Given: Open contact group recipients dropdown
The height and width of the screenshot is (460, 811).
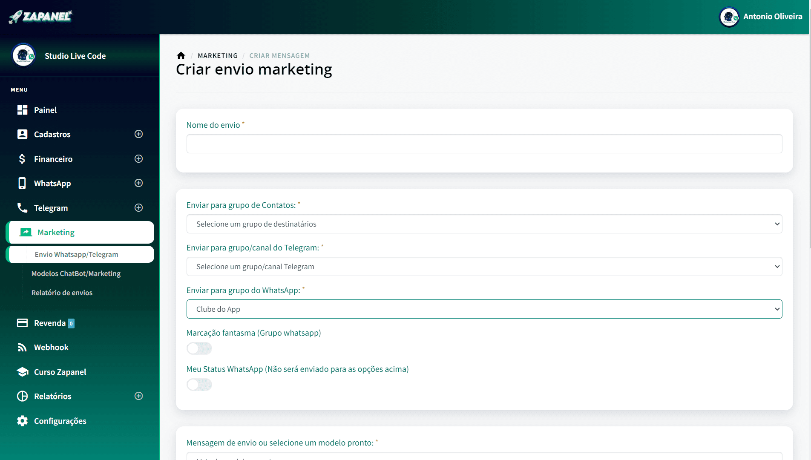Looking at the screenshot, I should pyautogui.click(x=484, y=224).
